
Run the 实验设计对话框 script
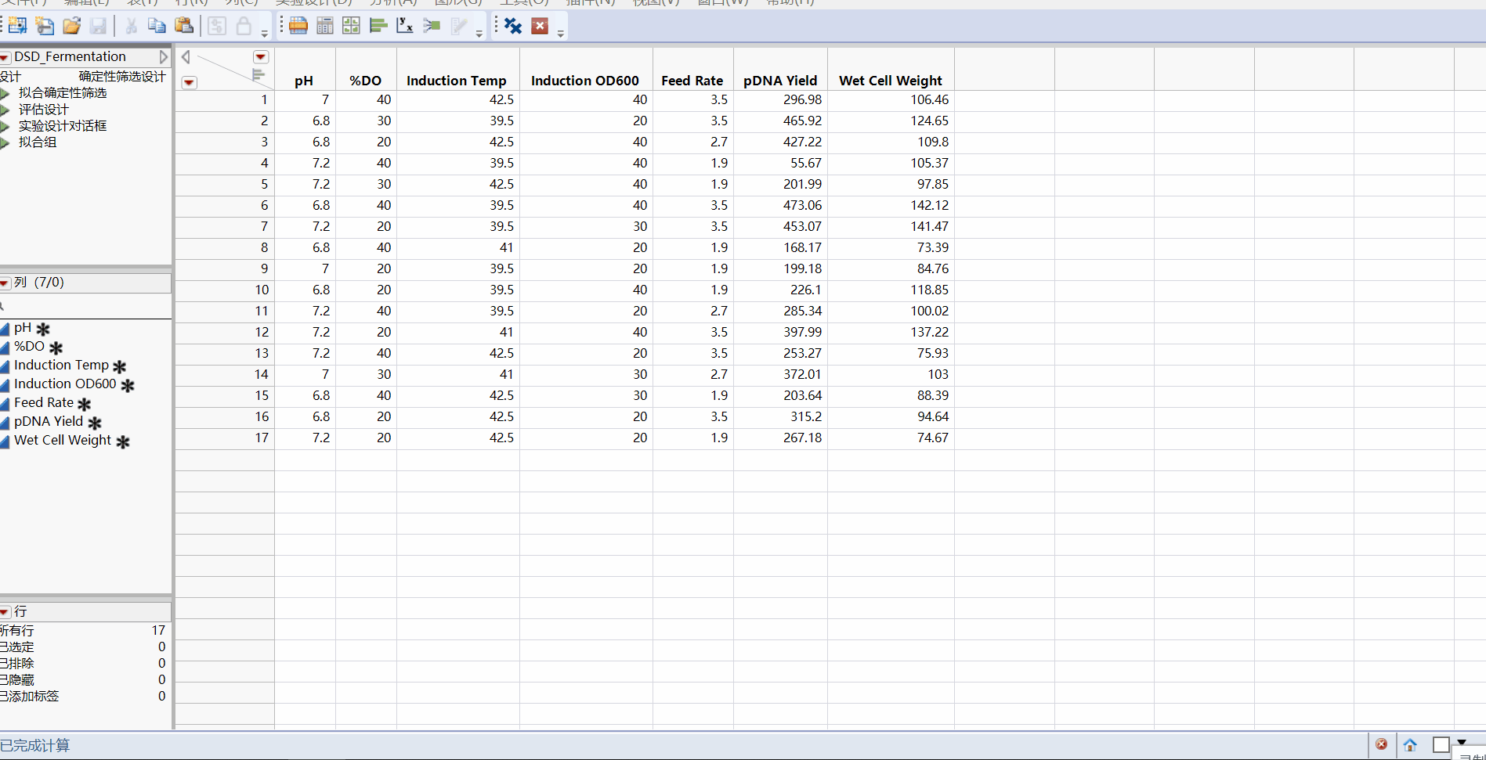click(5, 126)
